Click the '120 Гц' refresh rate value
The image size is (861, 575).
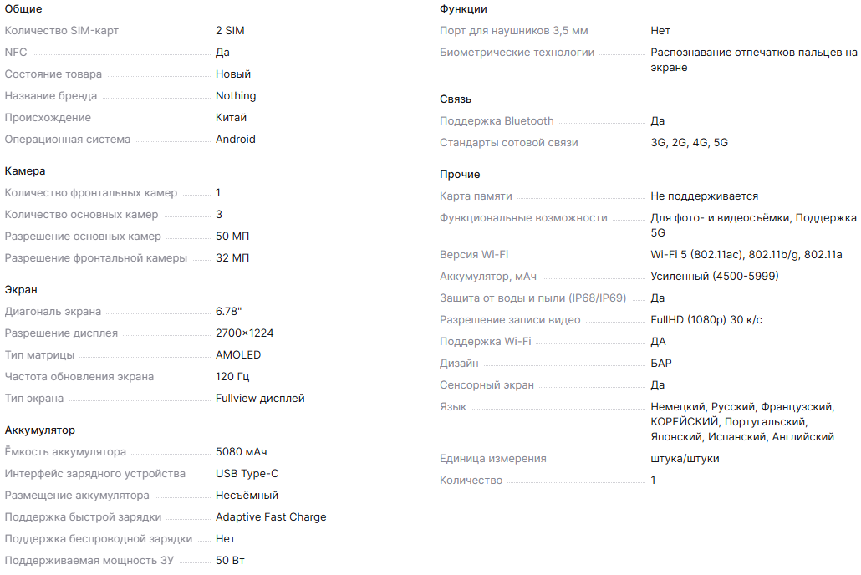232,377
